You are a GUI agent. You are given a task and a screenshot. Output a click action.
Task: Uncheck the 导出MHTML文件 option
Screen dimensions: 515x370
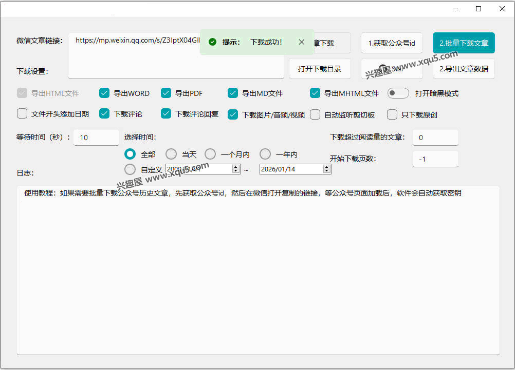315,93
